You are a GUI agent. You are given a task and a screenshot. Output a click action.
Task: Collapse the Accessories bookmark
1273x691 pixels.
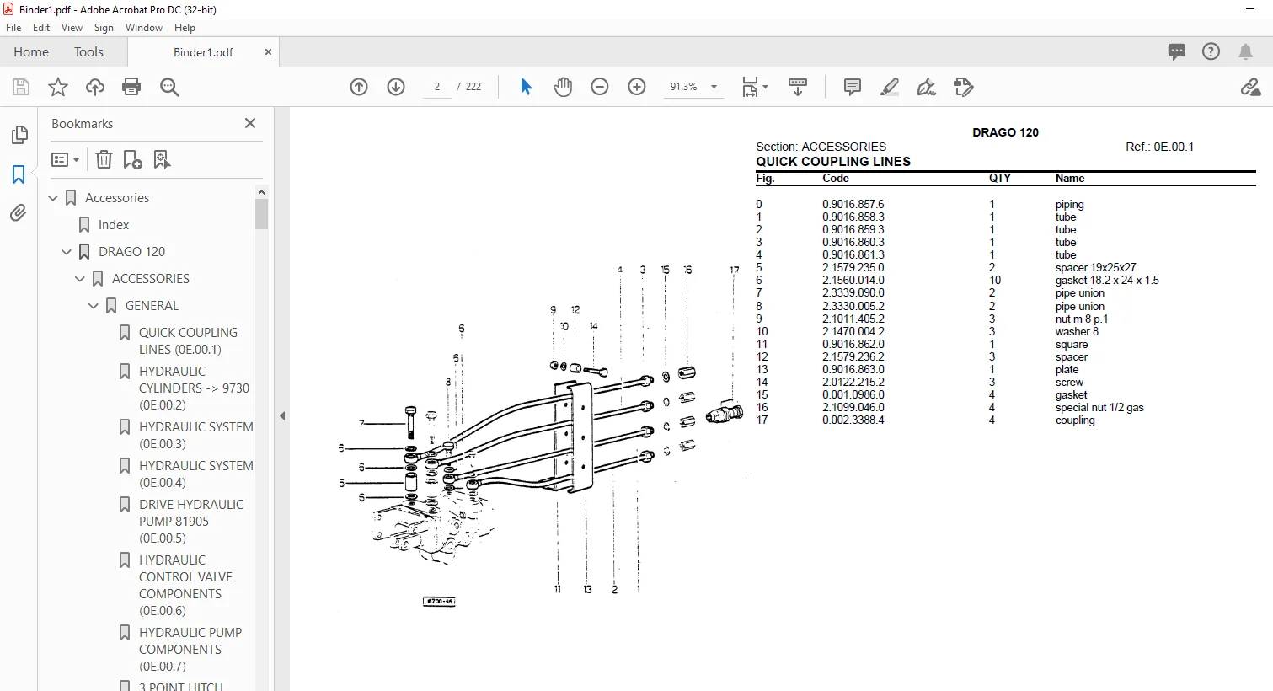coord(53,198)
